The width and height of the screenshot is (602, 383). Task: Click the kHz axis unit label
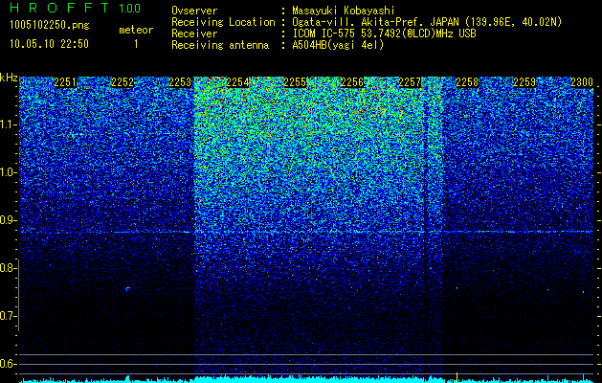[9, 78]
